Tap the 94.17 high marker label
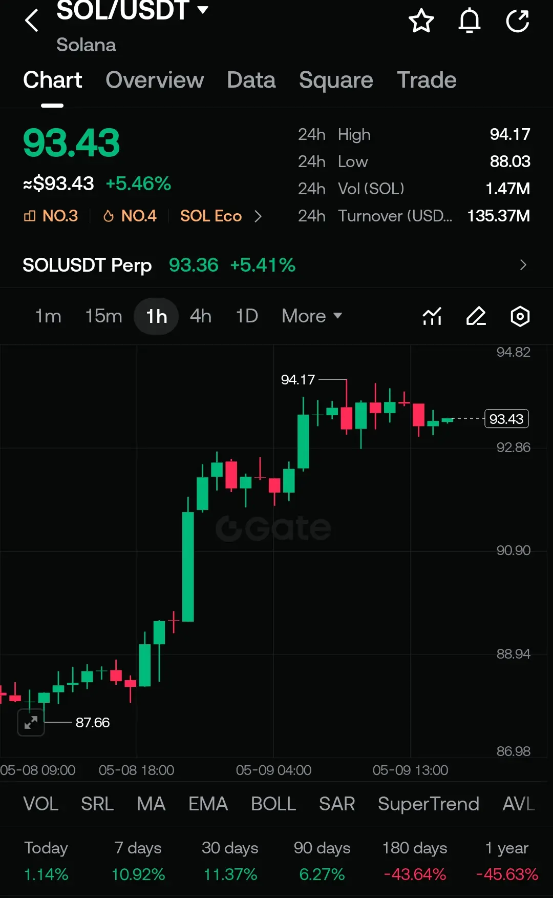553x898 pixels. [297, 380]
